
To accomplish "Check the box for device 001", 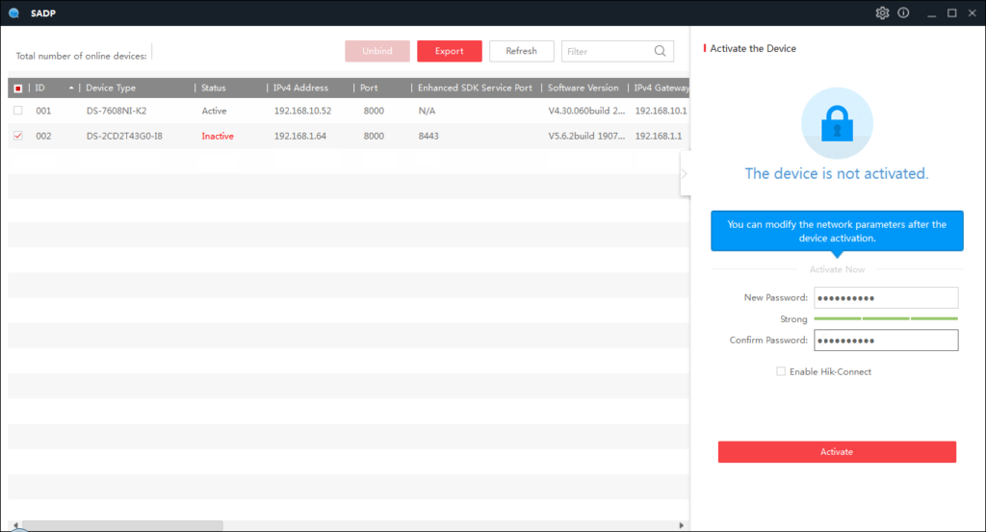I will [17, 111].
